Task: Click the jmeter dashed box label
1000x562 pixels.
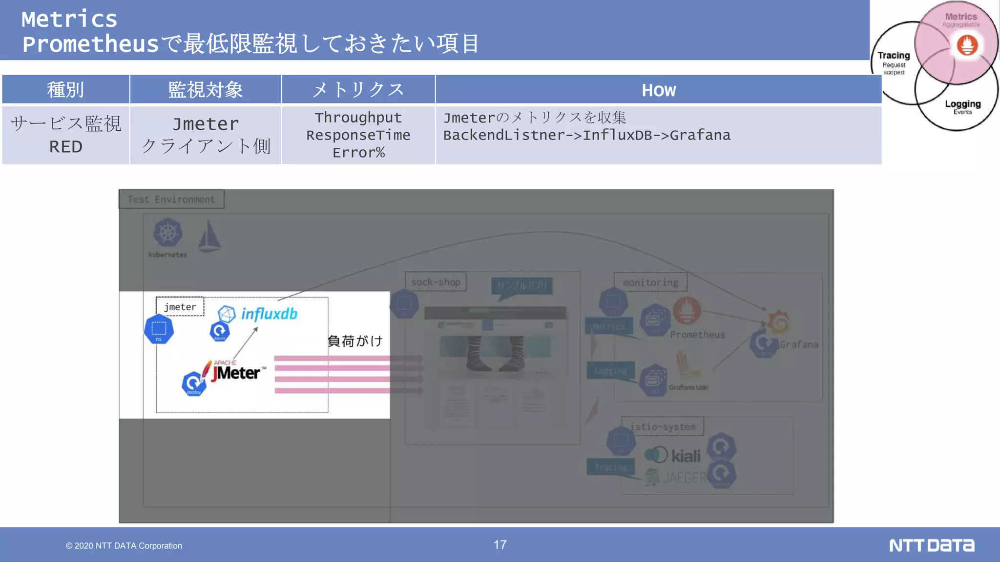Action: pyautogui.click(x=180, y=307)
